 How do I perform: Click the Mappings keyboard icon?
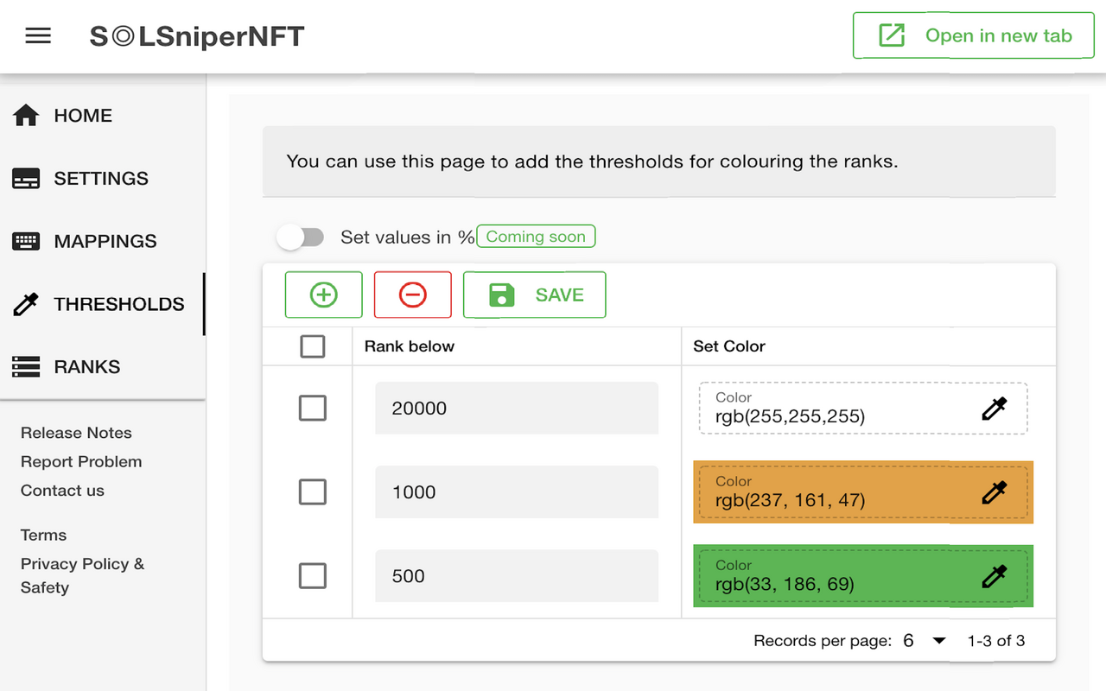[26, 242]
